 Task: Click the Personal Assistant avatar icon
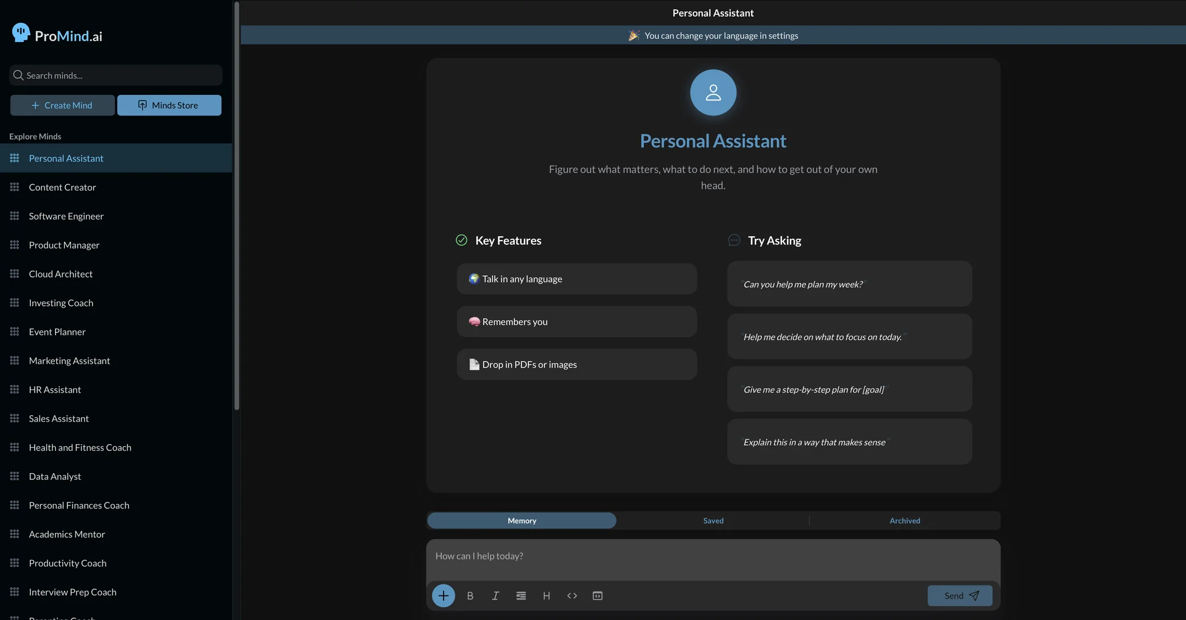[713, 93]
